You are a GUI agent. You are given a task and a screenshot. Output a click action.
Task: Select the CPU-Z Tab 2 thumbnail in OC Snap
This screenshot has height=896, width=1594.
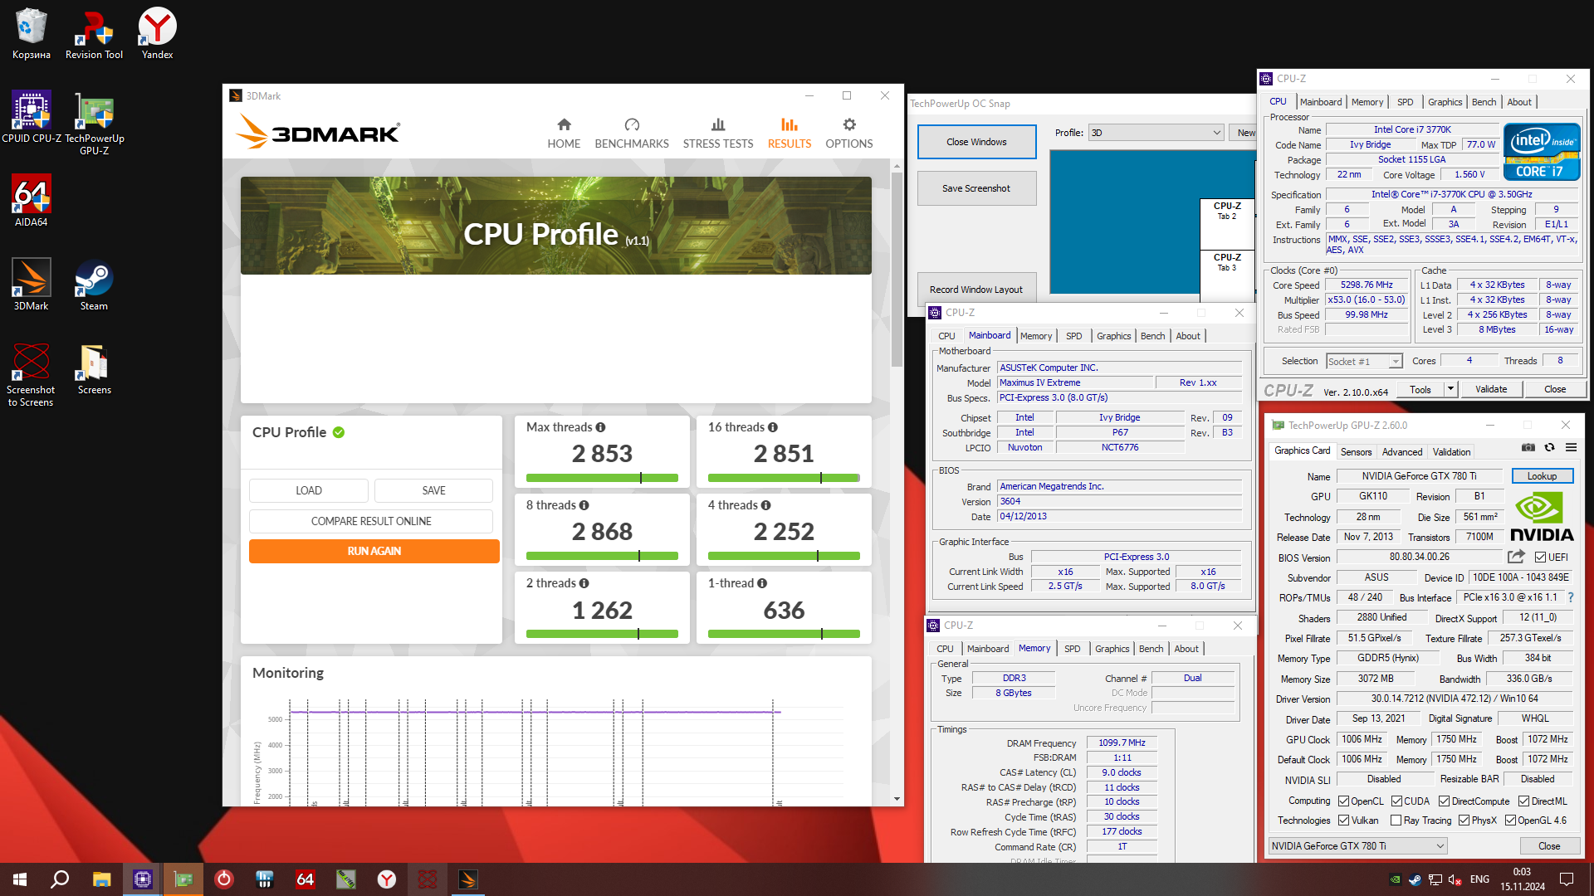pyautogui.click(x=1227, y=224)
